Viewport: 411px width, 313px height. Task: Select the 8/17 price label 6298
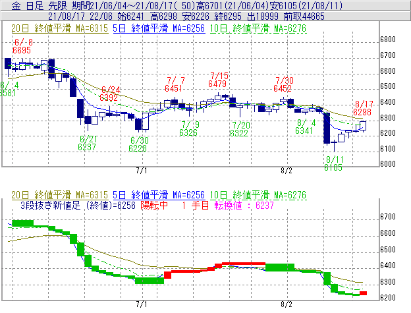coord(364,113)
